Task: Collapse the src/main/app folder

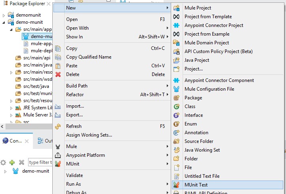Action: click(11, 30)
